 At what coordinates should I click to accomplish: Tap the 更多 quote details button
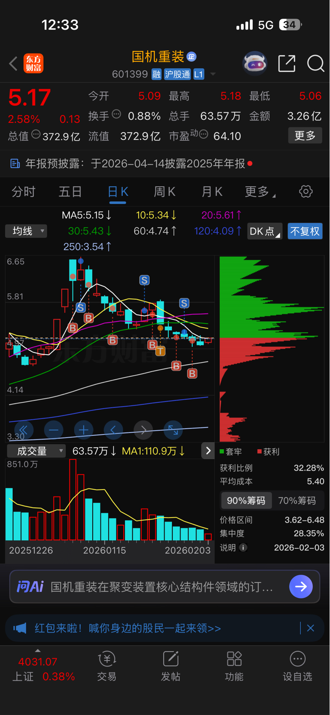pyautogui.click(x=305, y=136)
